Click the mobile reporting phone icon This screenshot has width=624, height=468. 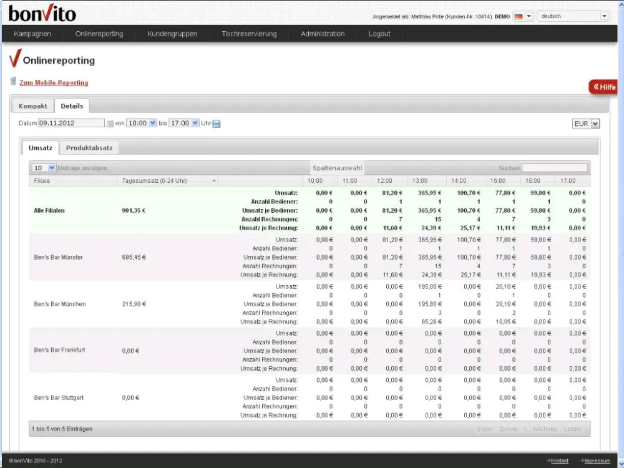pos(13,81)
